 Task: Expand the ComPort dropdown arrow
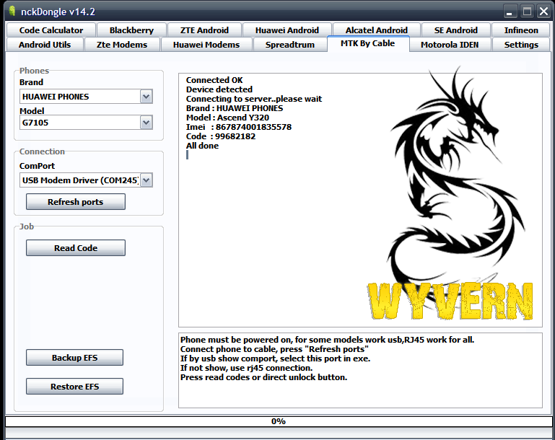(147, 180)
